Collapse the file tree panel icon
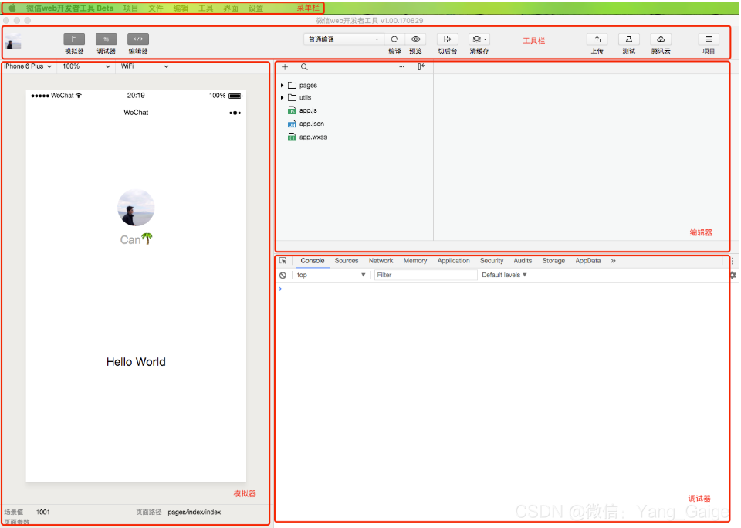The image size is (741, 528). tap(421, 67)
